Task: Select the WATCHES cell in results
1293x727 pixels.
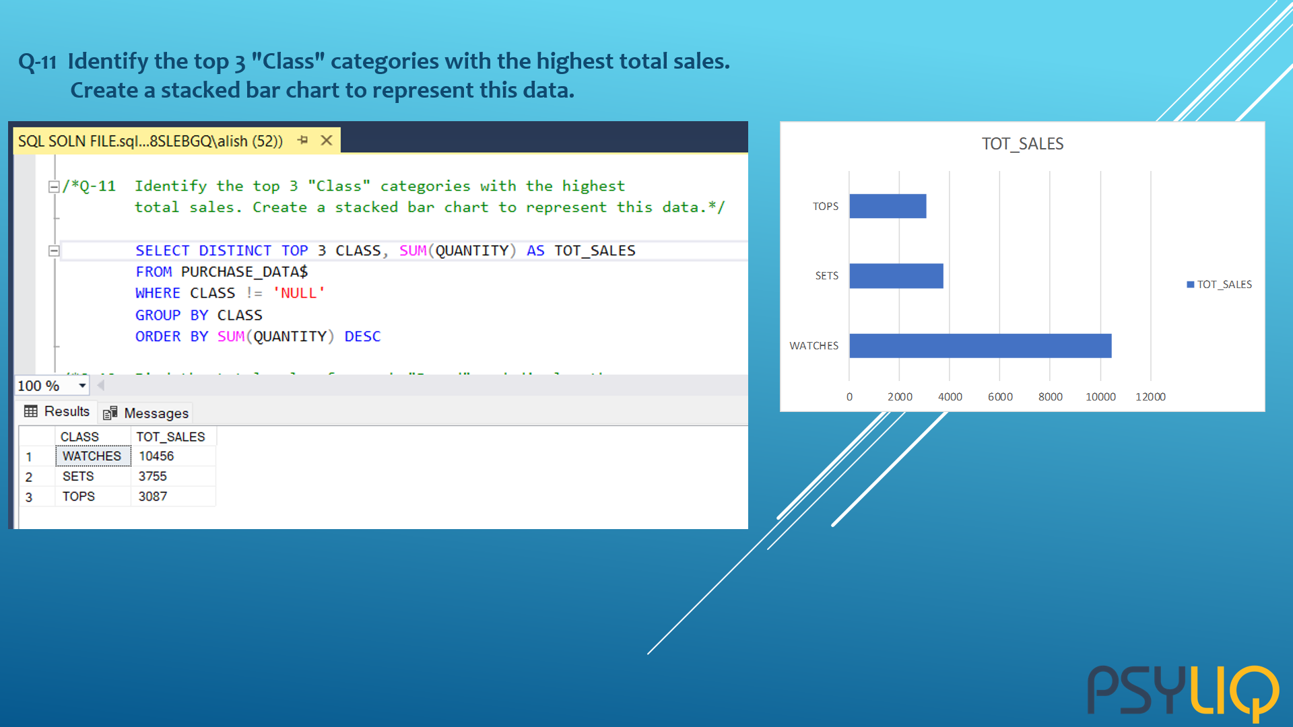Action: pos(92,456)
